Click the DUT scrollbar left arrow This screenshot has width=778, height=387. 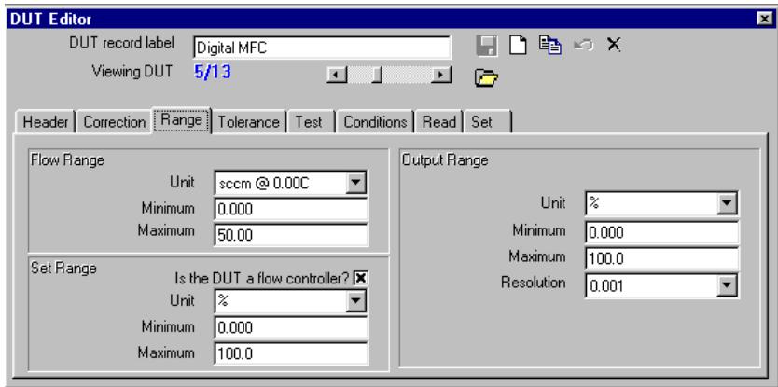(337, 76)
